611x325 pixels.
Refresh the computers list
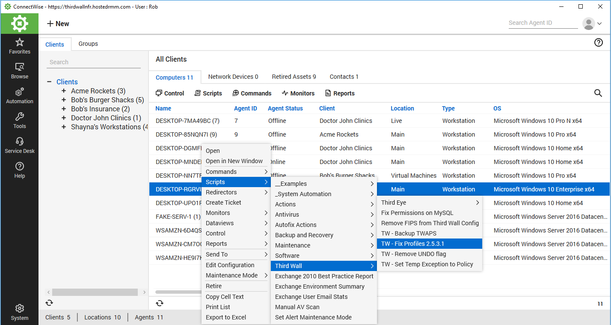tap(160, 303)
